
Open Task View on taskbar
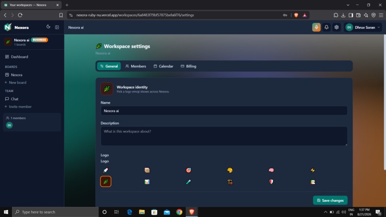click(116, 212)
